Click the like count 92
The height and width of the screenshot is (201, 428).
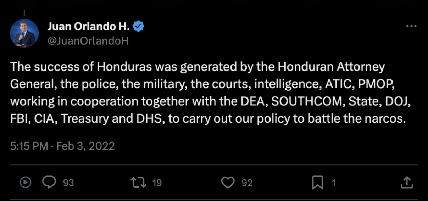(x=247, y=183)
